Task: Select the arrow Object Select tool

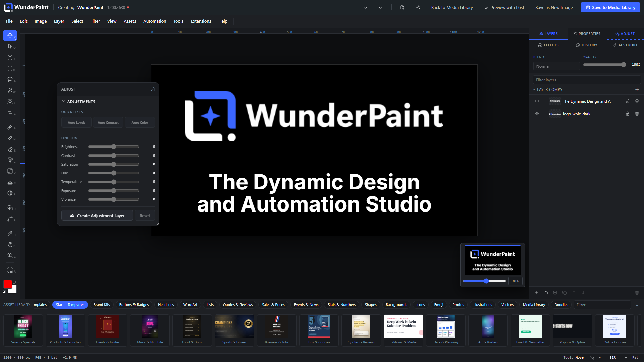Action: click(x=10, y=46)
